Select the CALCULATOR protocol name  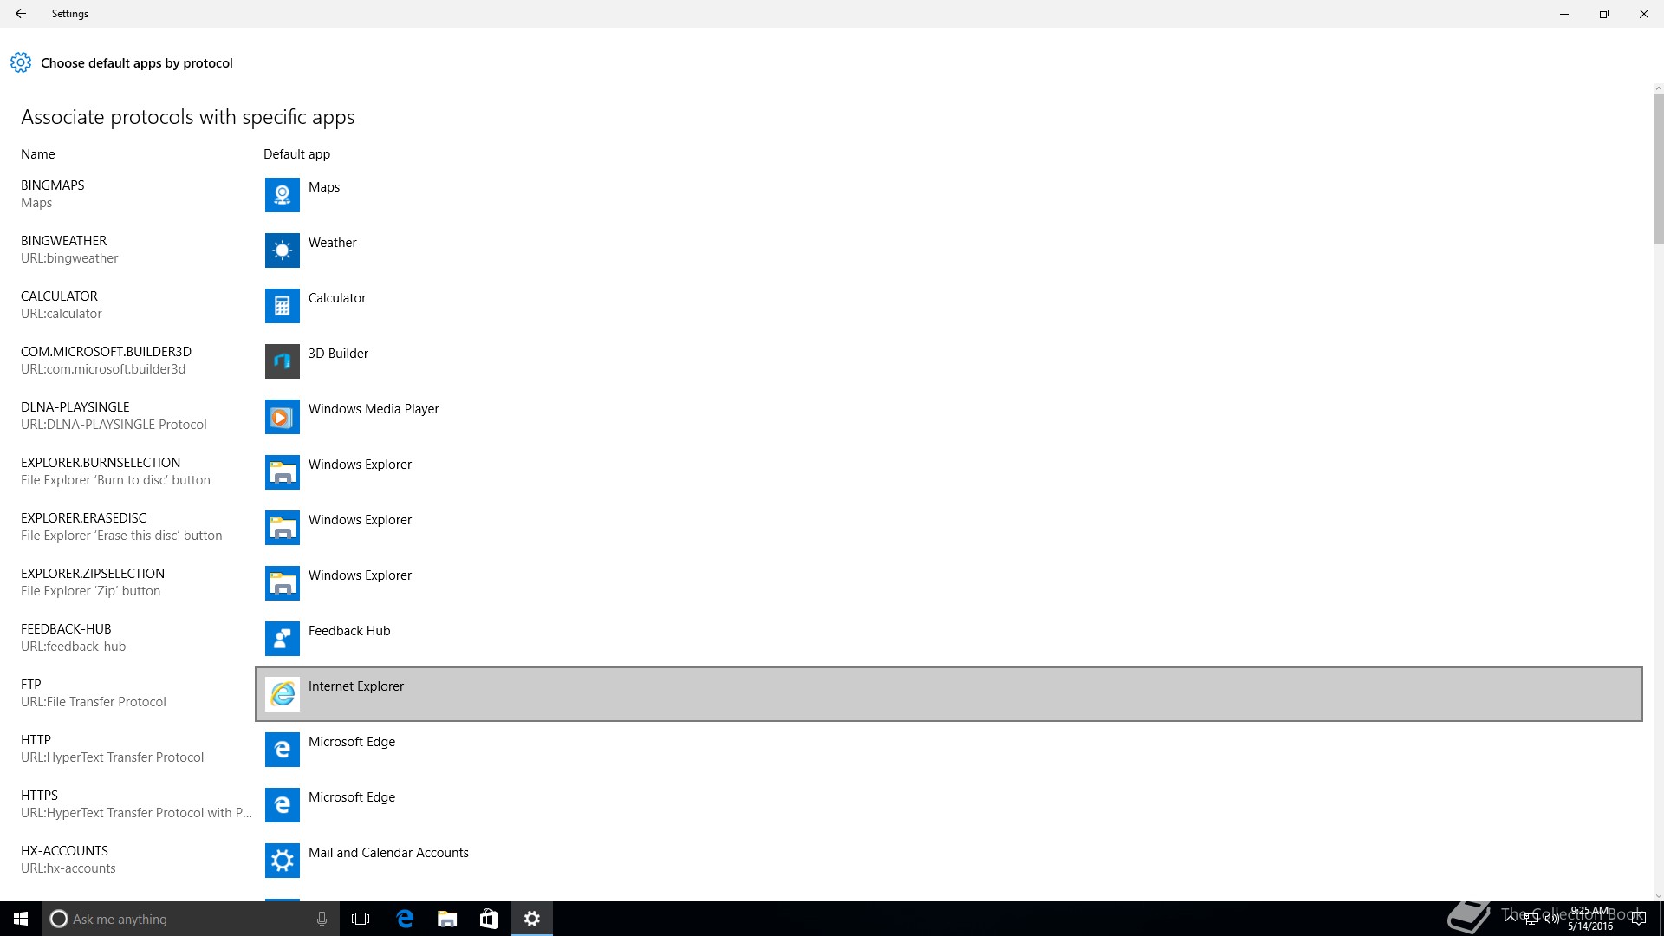59,296
